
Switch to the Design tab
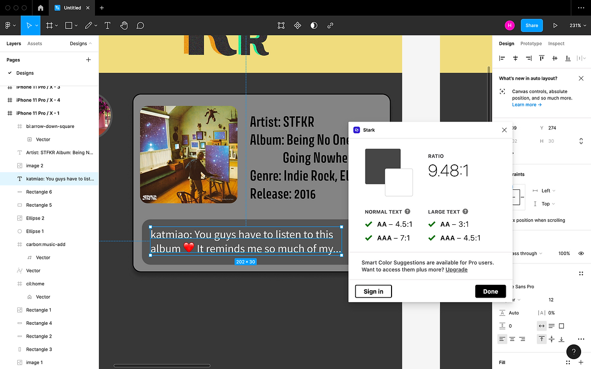point(506,43)
